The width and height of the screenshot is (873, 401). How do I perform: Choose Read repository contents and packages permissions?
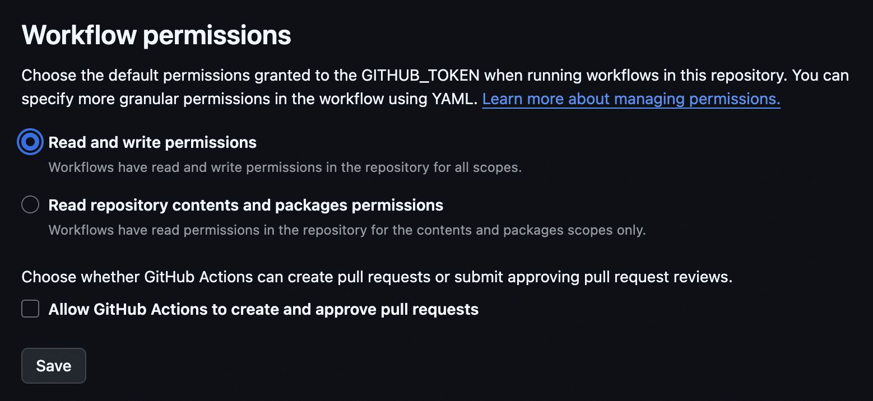(x=30, y=204)
